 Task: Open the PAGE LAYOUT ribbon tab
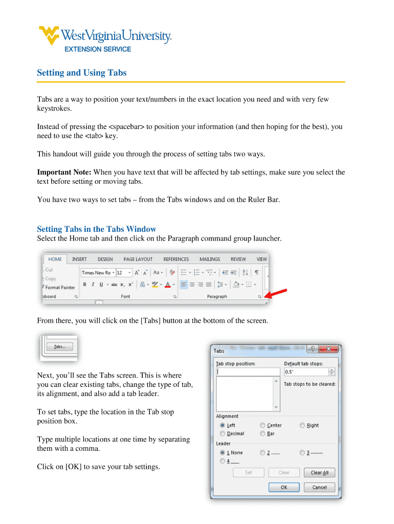point(138,259)
